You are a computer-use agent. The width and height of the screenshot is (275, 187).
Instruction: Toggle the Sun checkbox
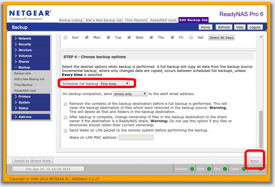tap(65, 38)
